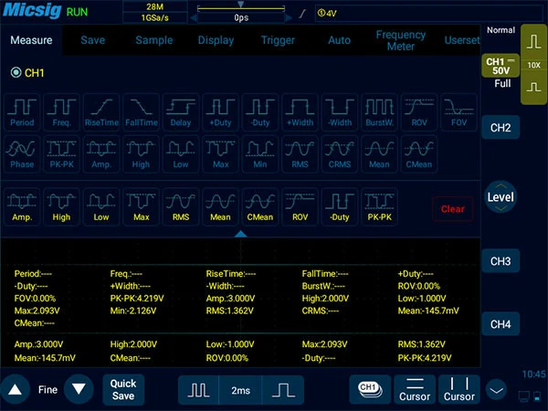
Task: Select the BurstW. measurement icon
Action: (380, 112)
